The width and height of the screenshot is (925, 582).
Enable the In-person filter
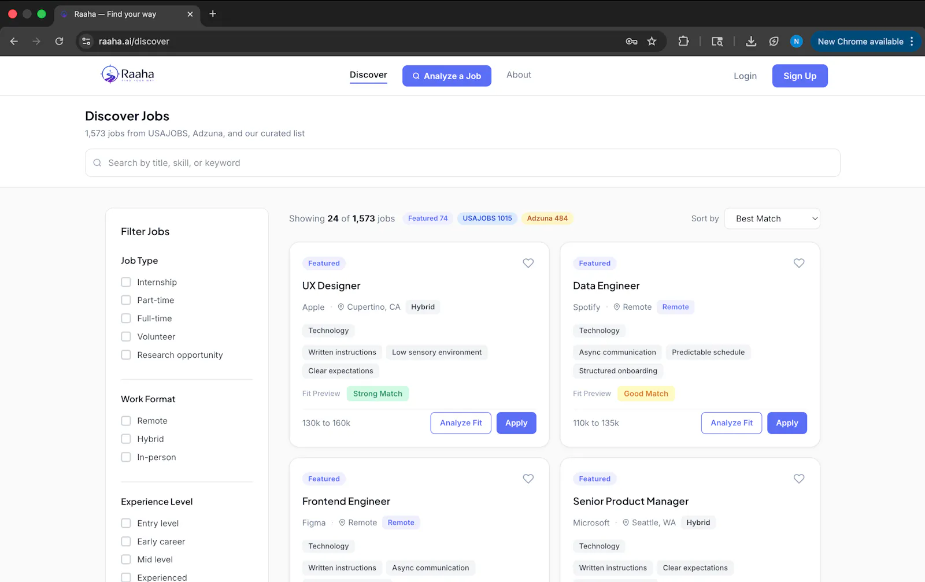click(125, 457)
